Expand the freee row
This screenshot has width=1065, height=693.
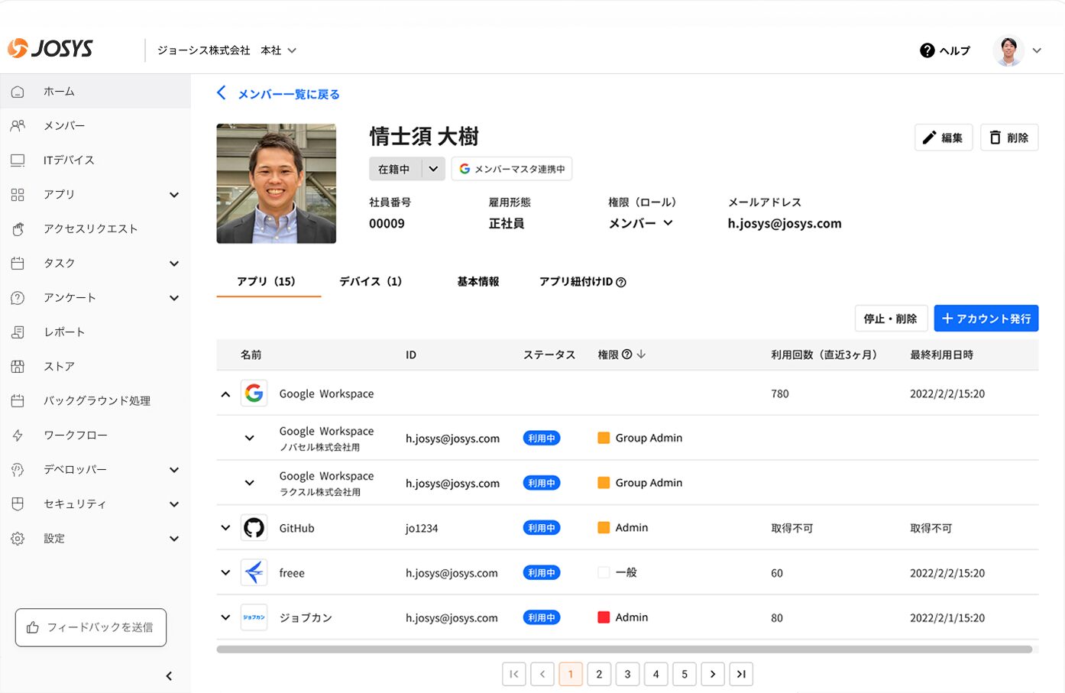tap(225, 572)
